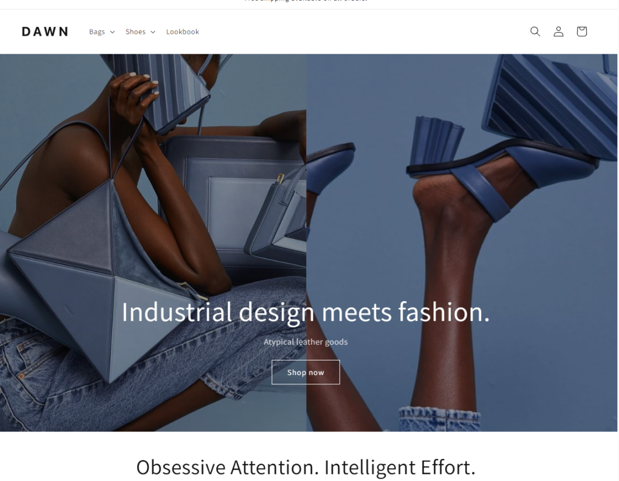Open the search magnifier icon
The height and width of the screenshot is (481, 619).
[535, 31]
